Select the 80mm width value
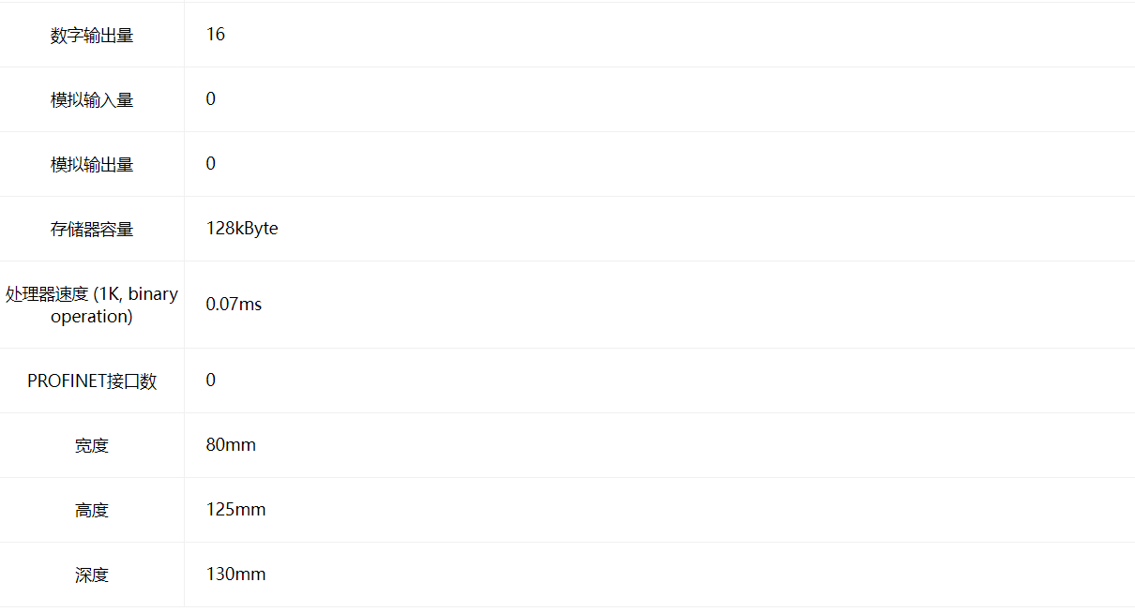Image resolution: width=1135 pixels, height=612 pixels. point(231,445)
